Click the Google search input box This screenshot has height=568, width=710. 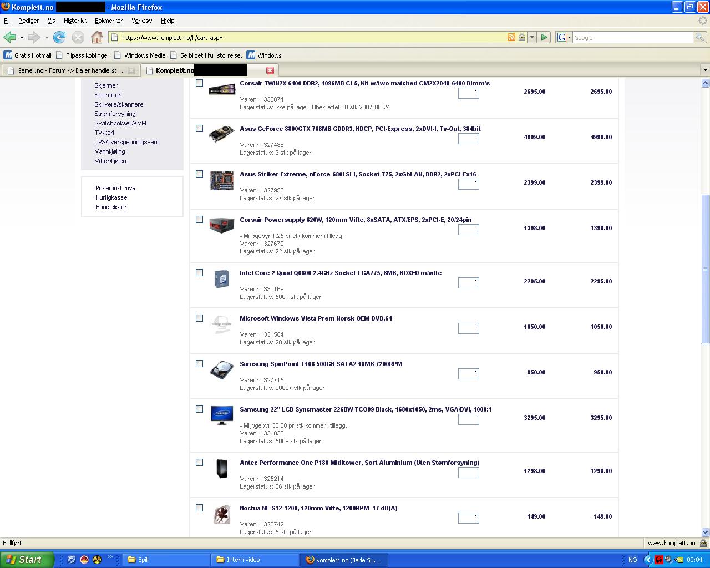632,37
